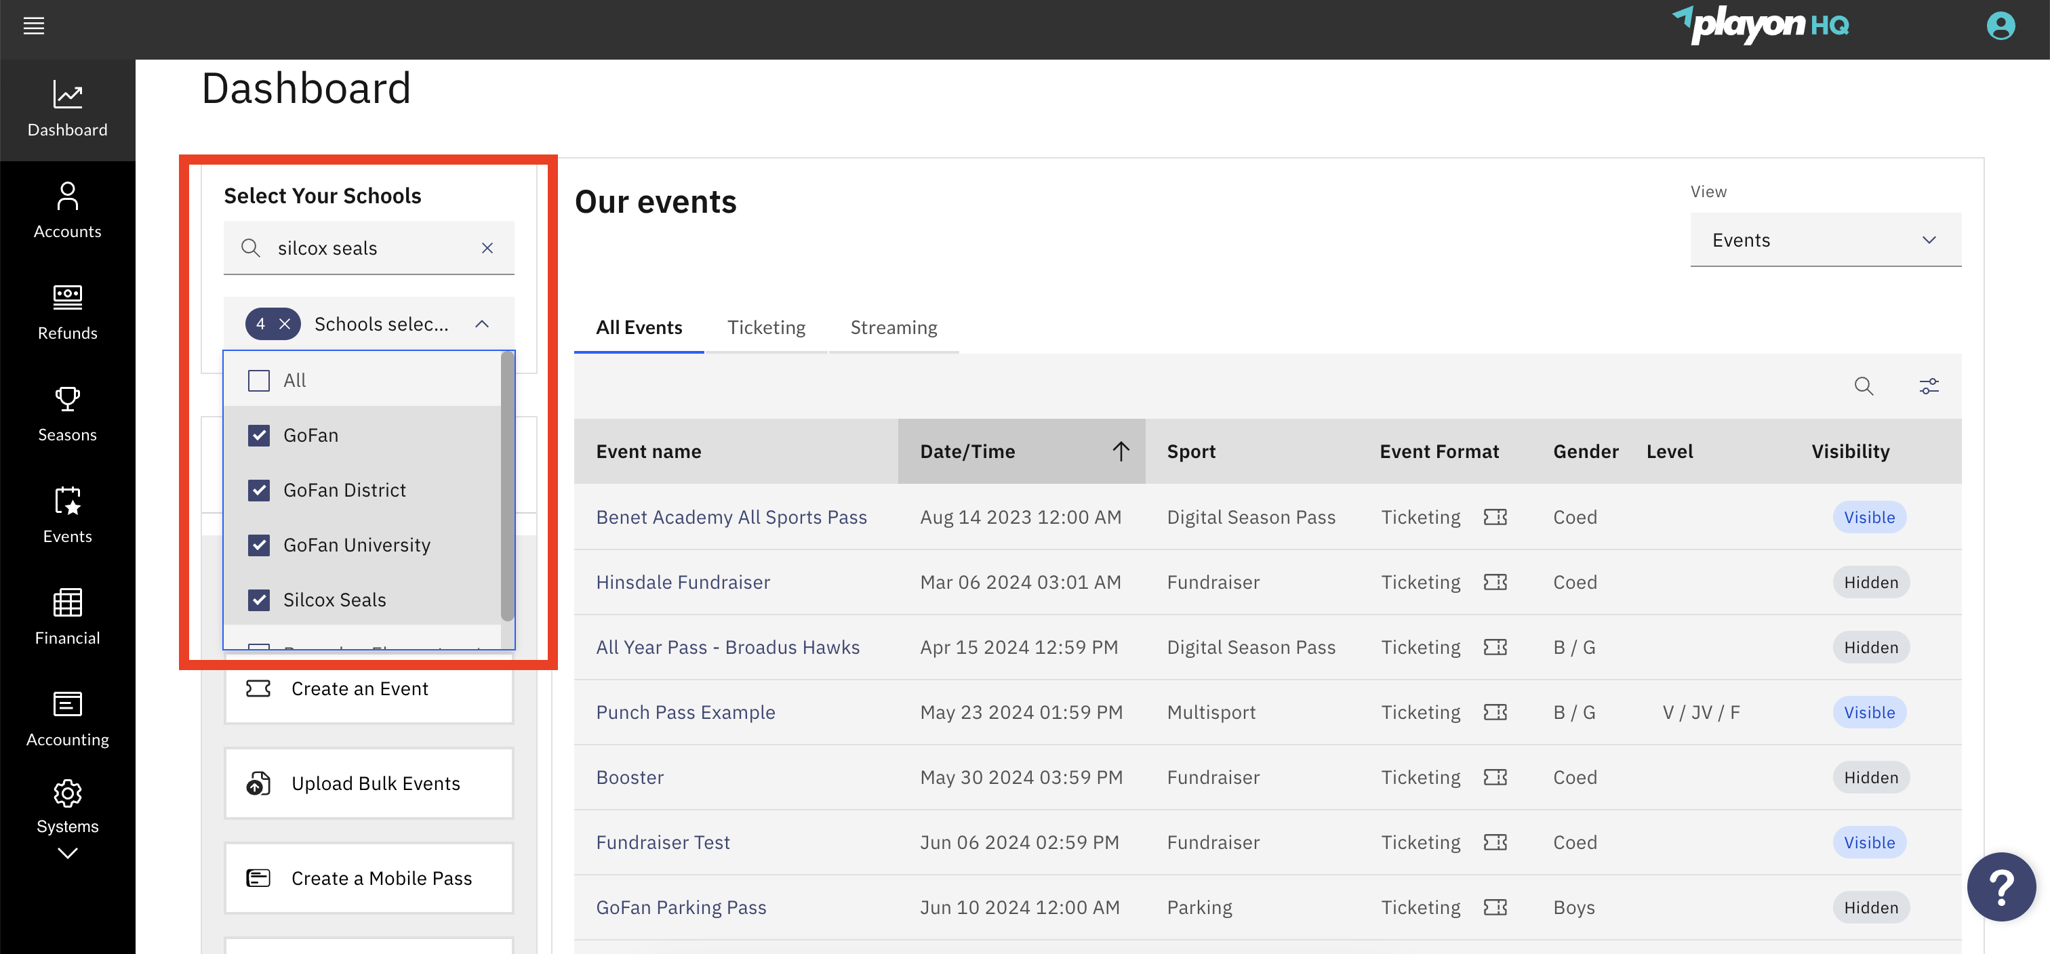The height and width of the screenshot is (954, 2050).
Task: Open the hamburger navigation menu
Action: click(x=33, y=26)
